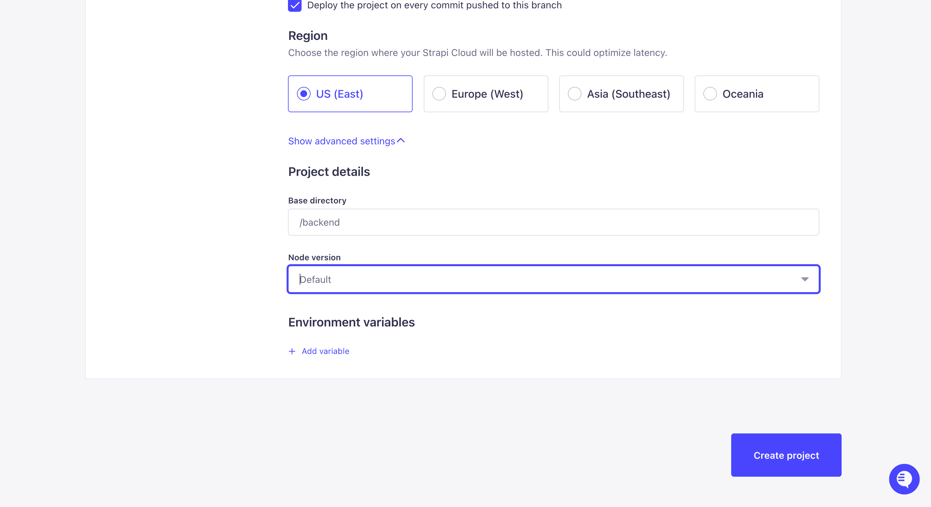Click the Deploy on every commit label

[x=434, y=5]
